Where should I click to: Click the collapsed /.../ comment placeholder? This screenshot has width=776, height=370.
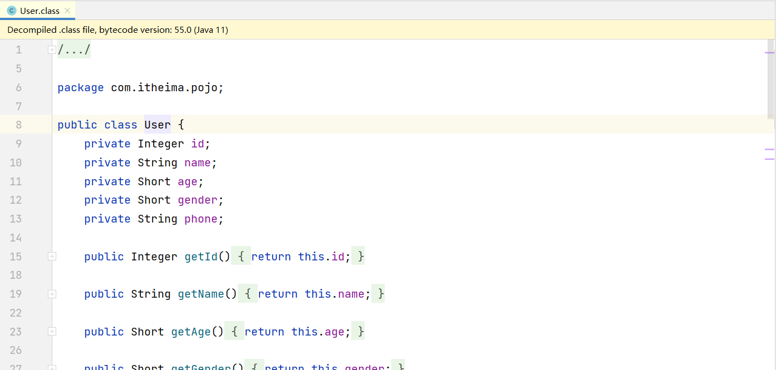click(74, 50)
